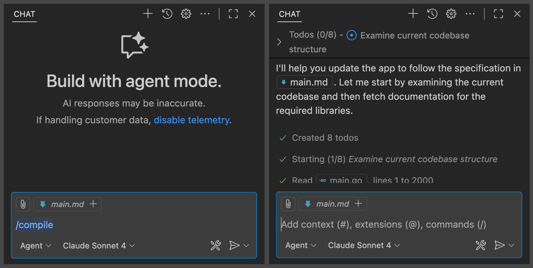Focus the Add context input field

click(x=380, y=224)
